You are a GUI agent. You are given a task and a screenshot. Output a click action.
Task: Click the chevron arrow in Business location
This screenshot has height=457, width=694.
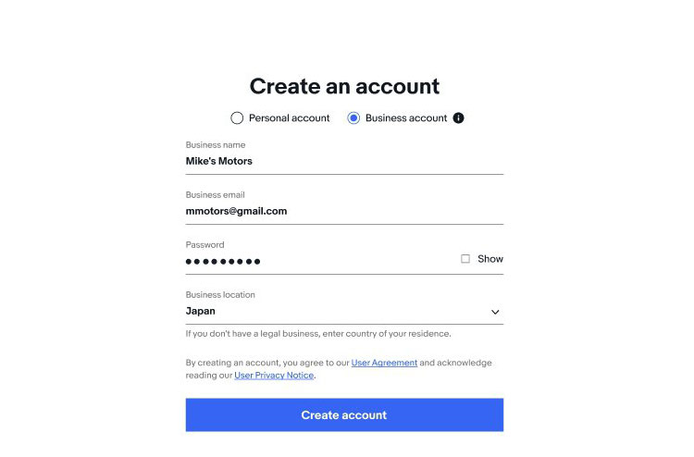[x=495, y=312]
